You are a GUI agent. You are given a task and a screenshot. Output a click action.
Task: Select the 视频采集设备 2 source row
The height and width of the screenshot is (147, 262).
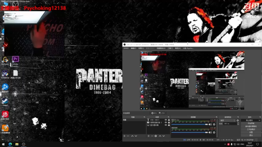159,122
